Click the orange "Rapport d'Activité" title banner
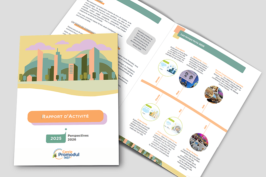Image resolution: width=266 pixels, height=177 pixels. click(x=66, y=116)
